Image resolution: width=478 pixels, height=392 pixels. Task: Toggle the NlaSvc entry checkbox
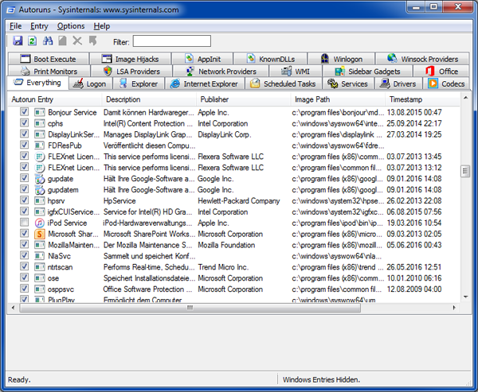coord(24,255)
